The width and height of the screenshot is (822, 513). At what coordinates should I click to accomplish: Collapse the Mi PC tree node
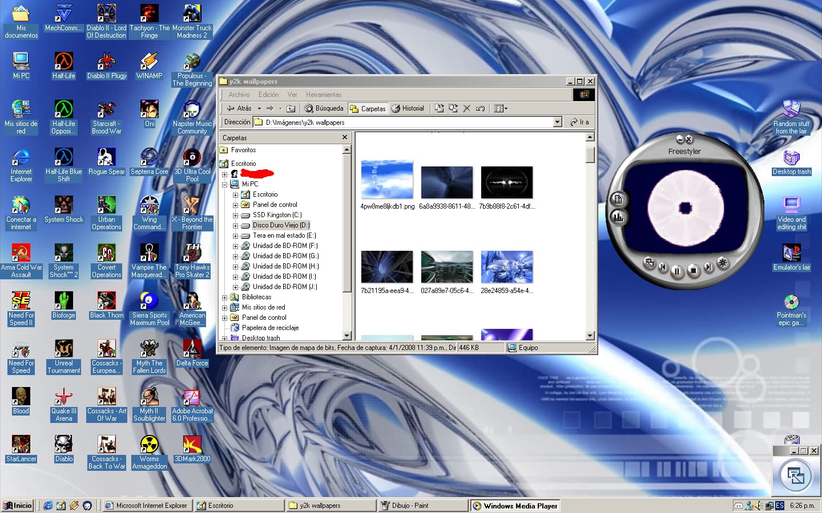(x=225, y=185)
